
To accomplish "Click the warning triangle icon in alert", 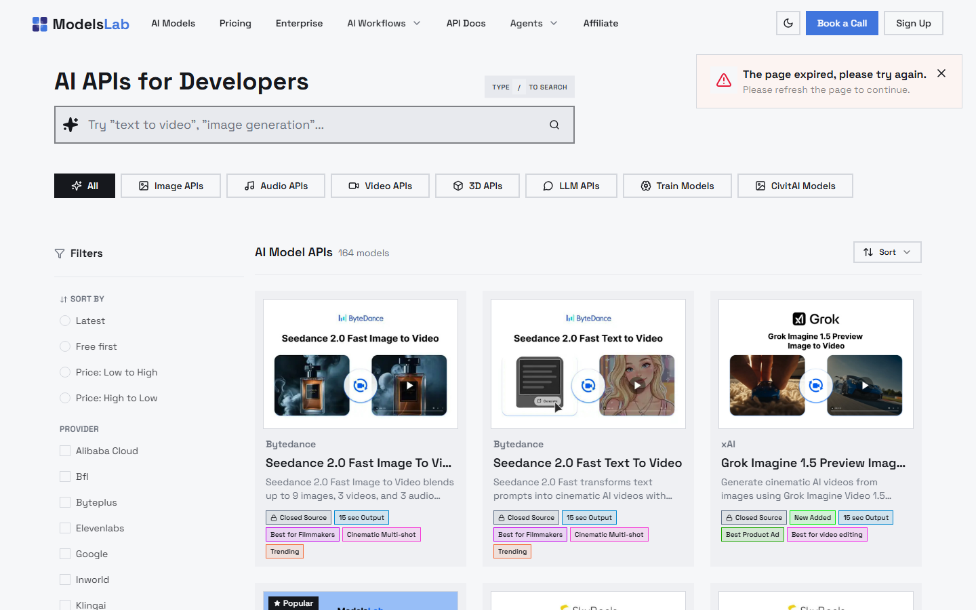I will [724, 81].
